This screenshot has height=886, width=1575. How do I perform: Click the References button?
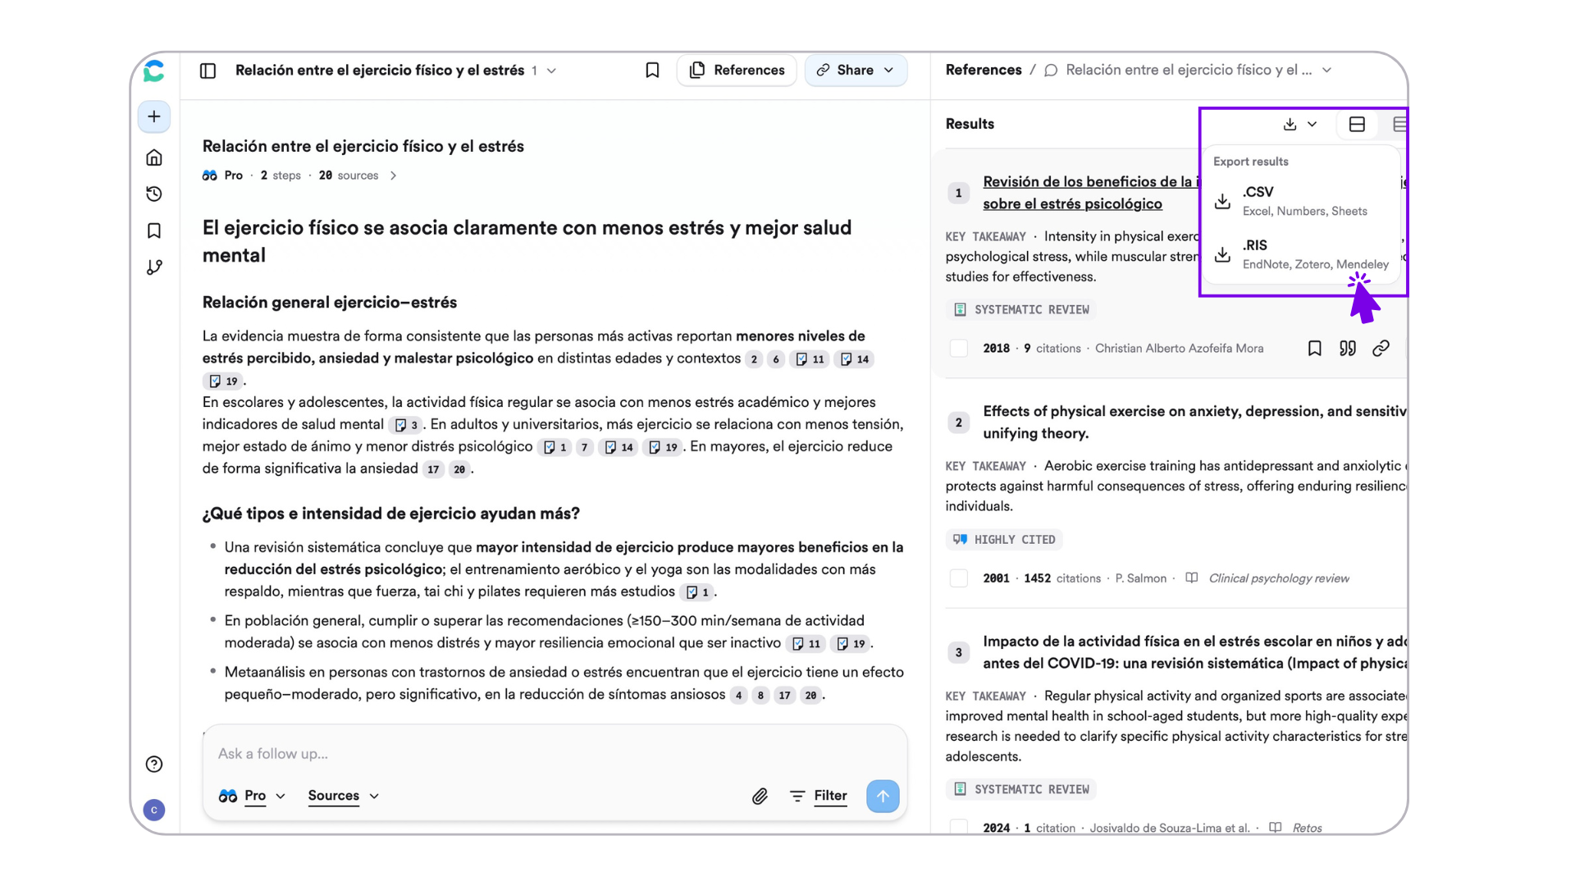737,71
